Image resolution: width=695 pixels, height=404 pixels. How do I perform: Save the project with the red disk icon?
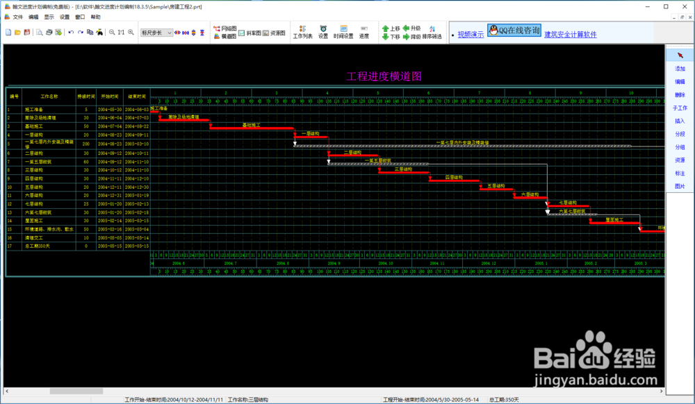coord(27,33)
